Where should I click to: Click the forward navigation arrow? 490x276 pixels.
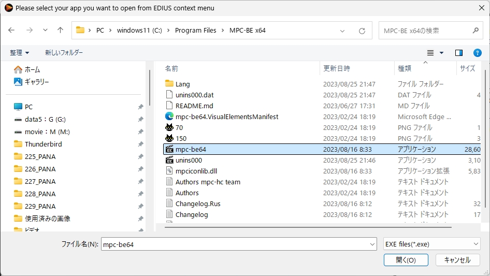30,31
